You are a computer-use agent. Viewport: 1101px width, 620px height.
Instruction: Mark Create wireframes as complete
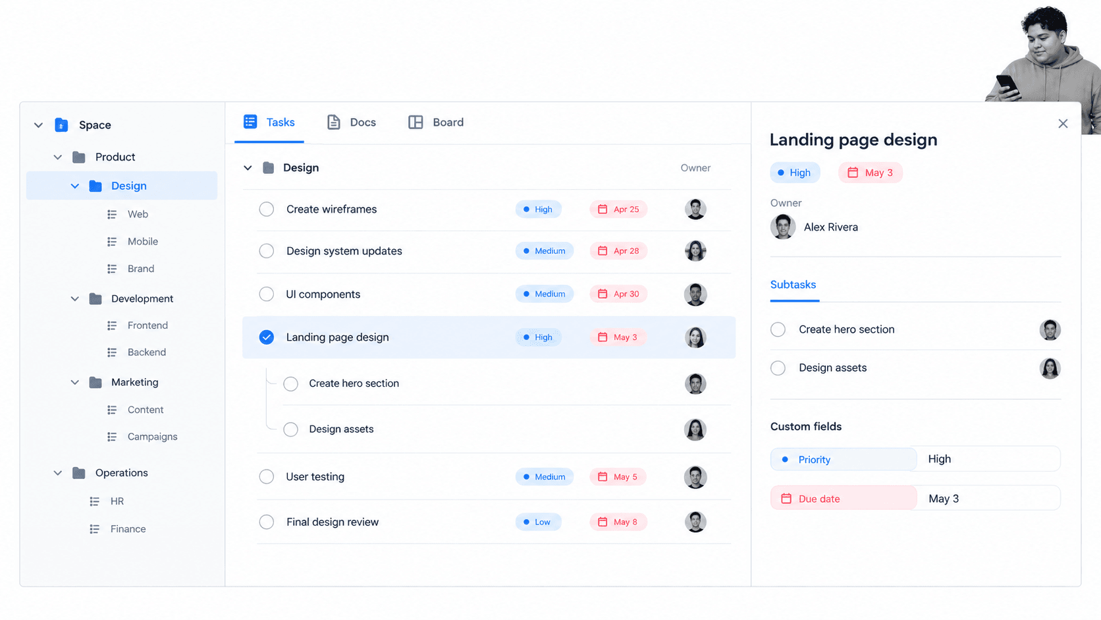267,209
